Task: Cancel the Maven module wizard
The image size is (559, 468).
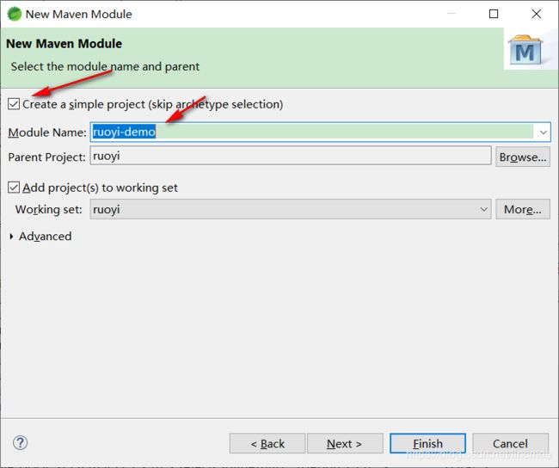Action: [510, 443]
